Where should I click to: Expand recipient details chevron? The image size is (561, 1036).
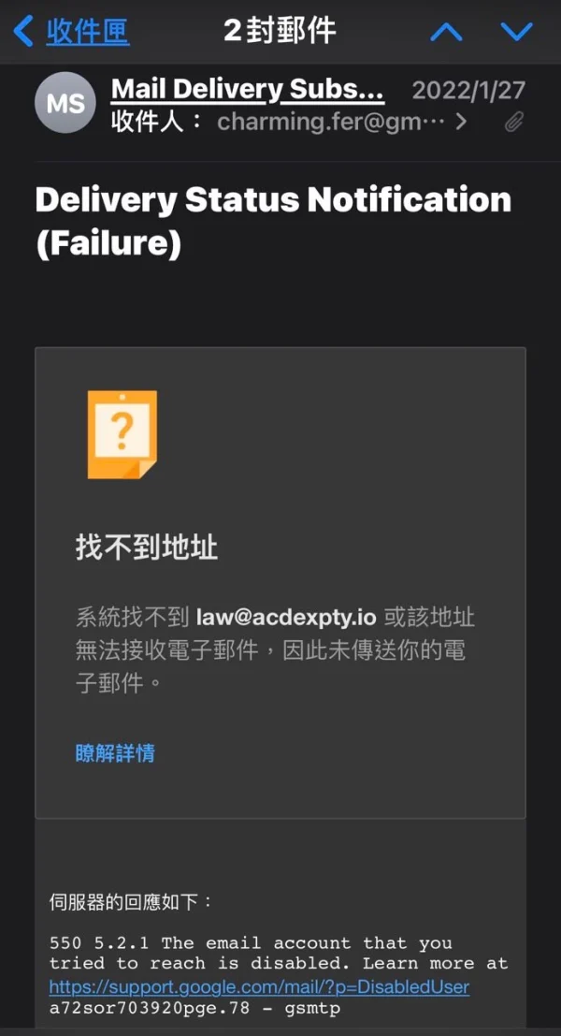[x=461, y=122]
